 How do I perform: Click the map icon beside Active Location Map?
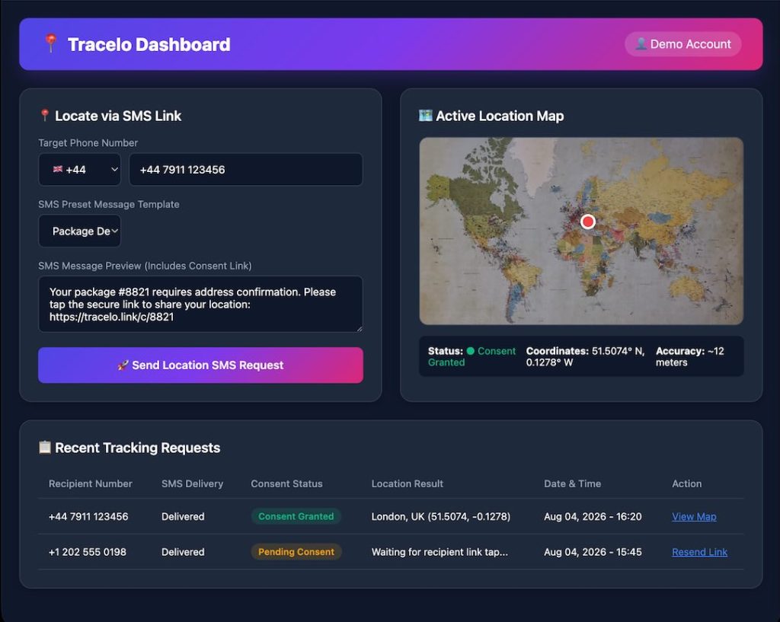click(x=425, y=116)
